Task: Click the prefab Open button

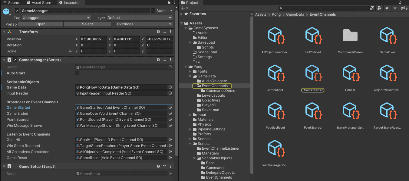Action: pyautogui.click(x=41, y=24)
